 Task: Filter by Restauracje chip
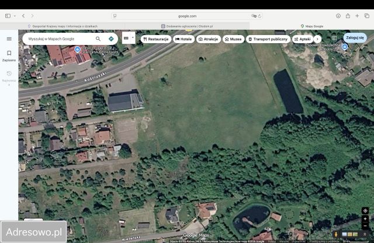156,39
